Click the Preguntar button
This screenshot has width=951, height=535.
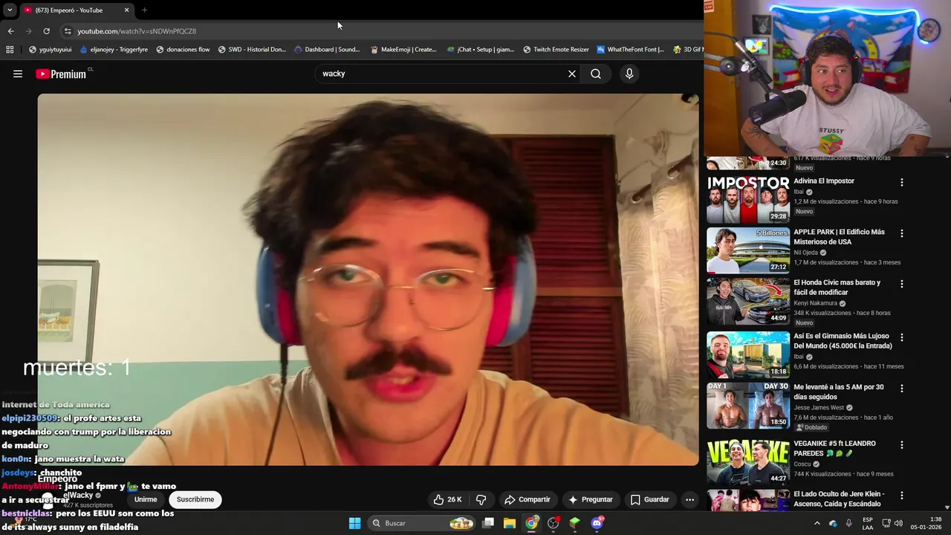[591, 499]
